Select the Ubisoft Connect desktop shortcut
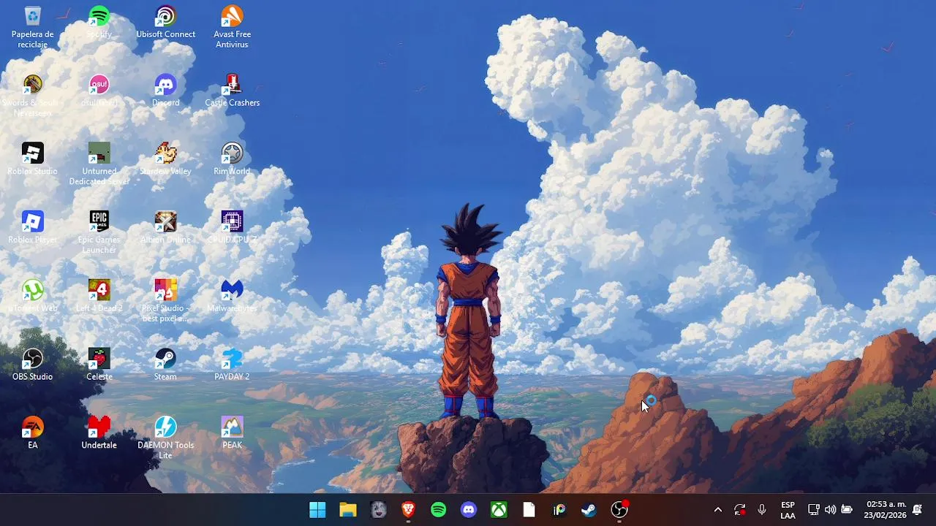Viewport: 936px width, 526px height. (166, 22)
